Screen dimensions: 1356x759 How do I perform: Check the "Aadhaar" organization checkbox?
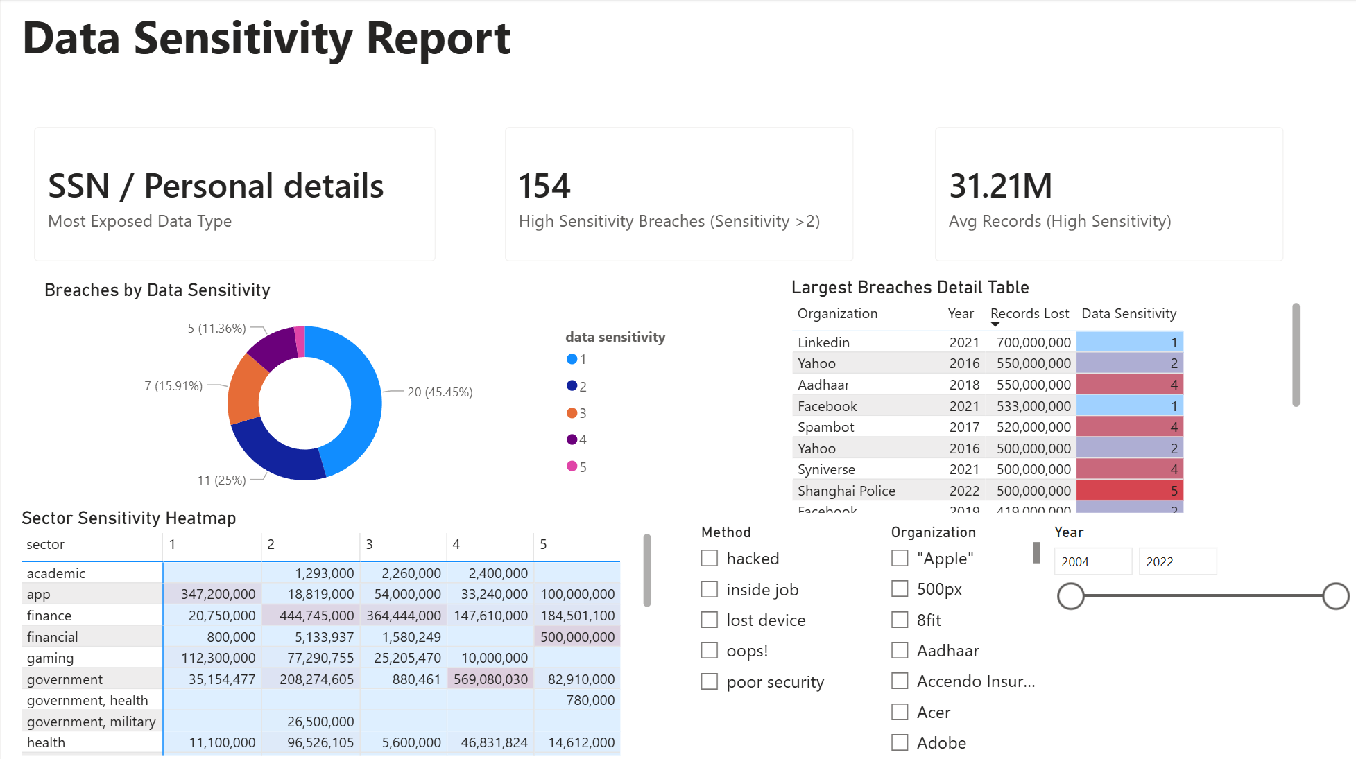[x=900, y=650]
